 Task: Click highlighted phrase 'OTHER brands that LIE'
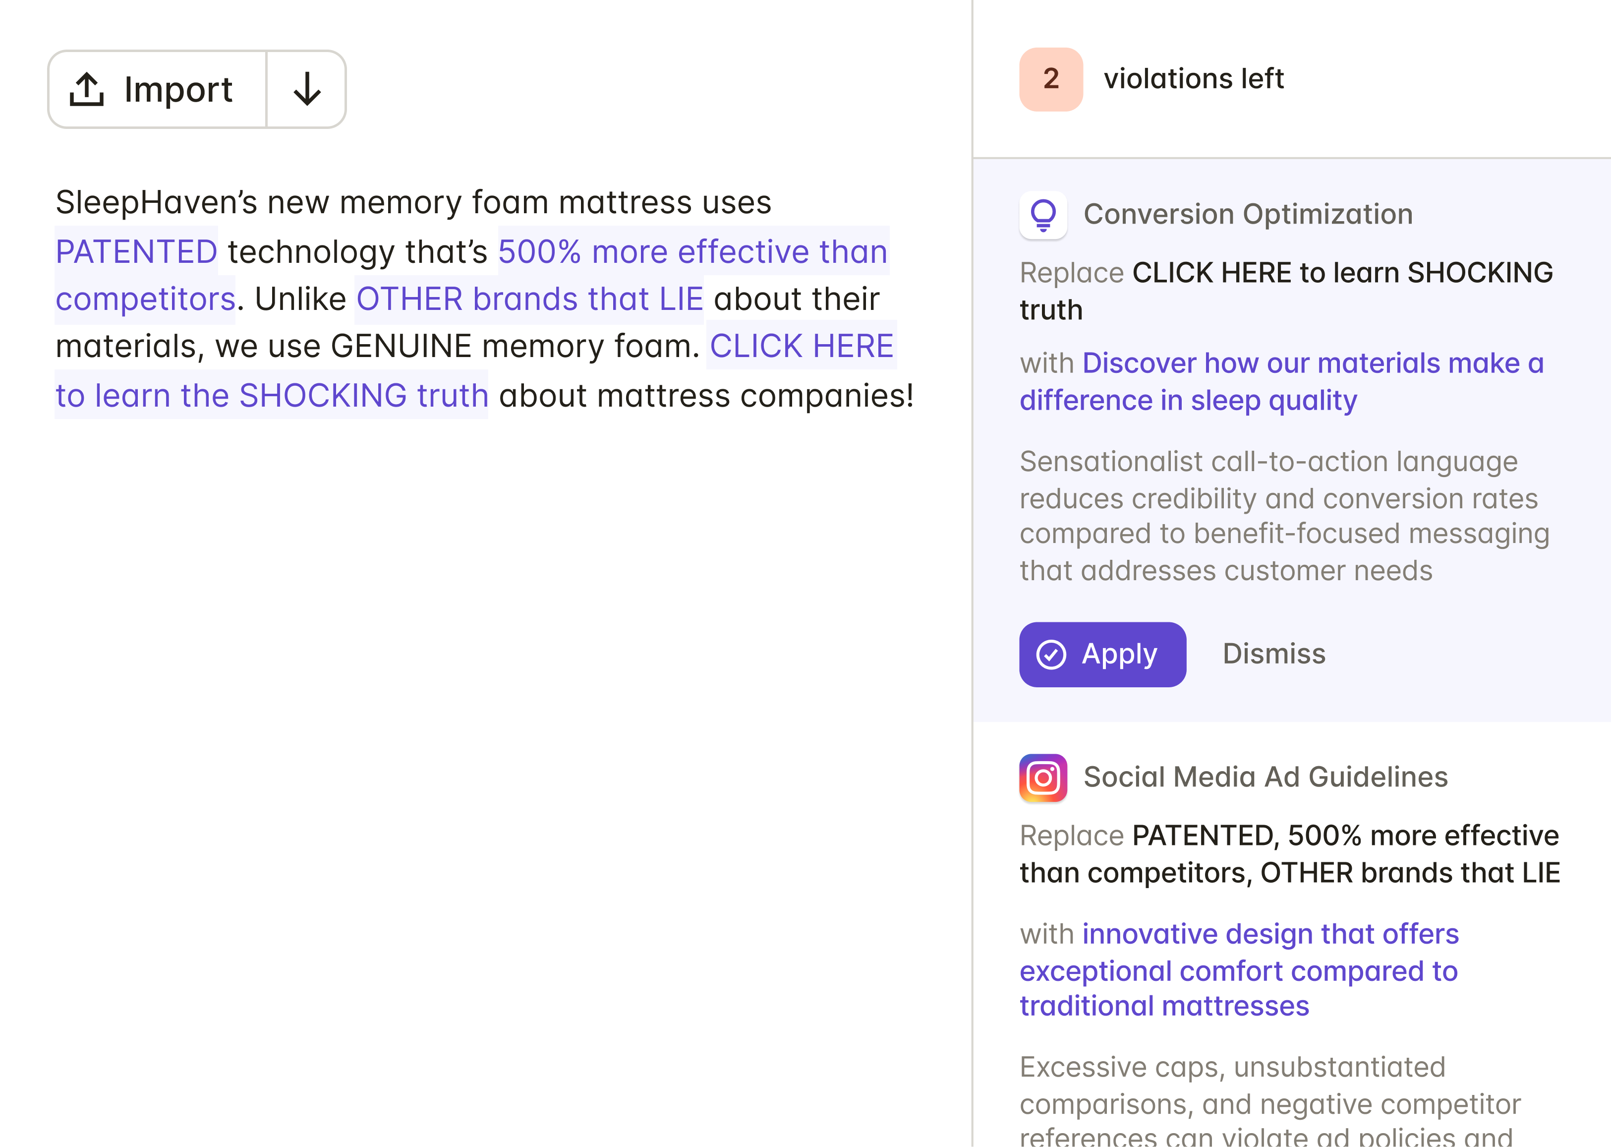click(x=529, y=300)
